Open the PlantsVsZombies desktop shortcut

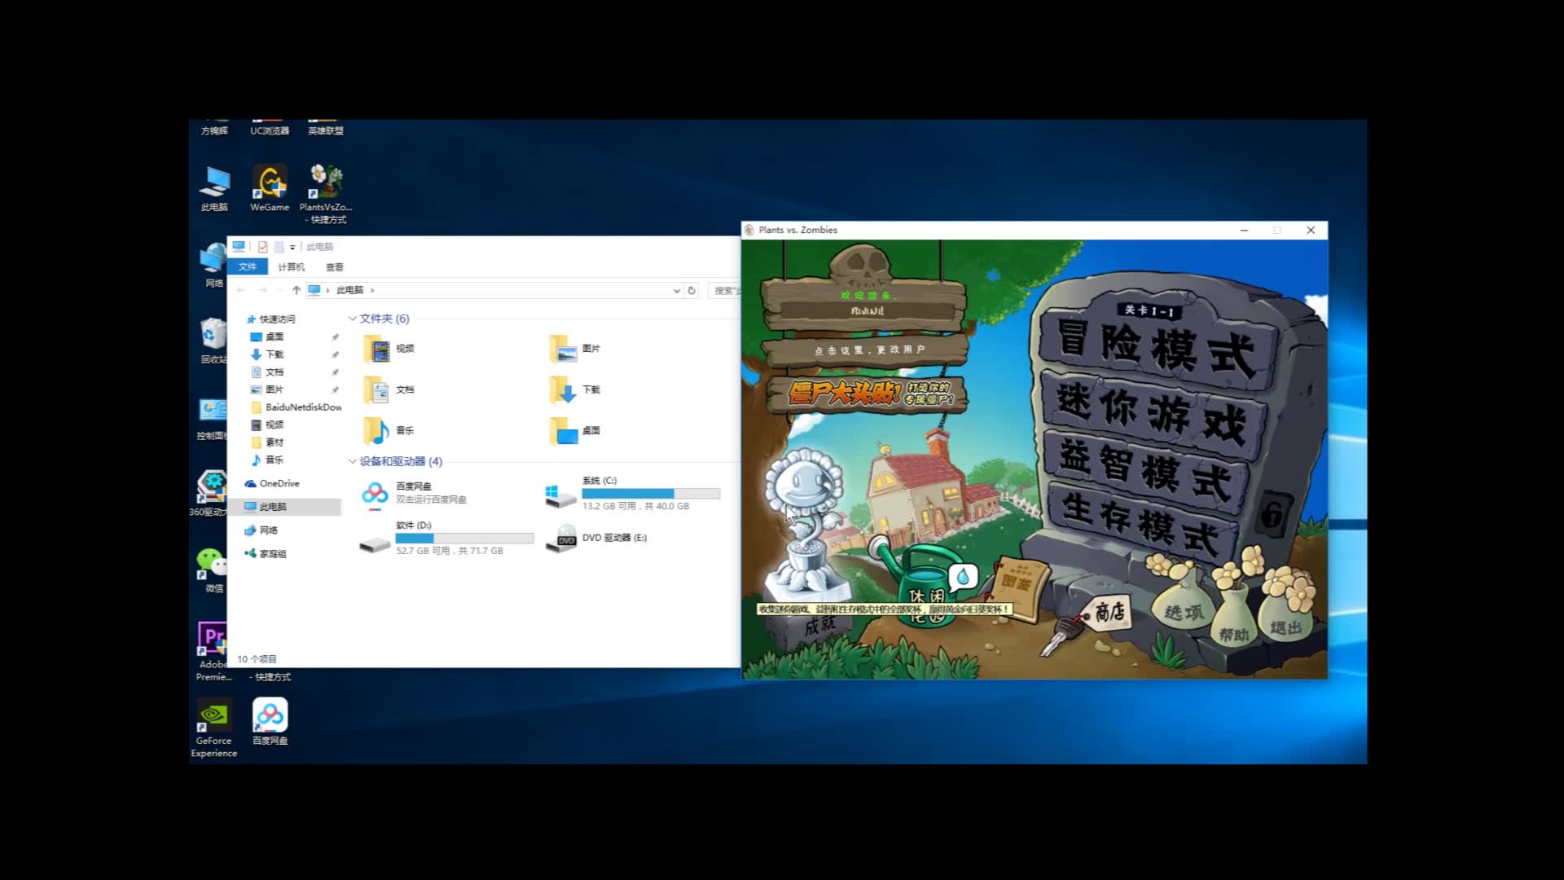pos(326,193)
